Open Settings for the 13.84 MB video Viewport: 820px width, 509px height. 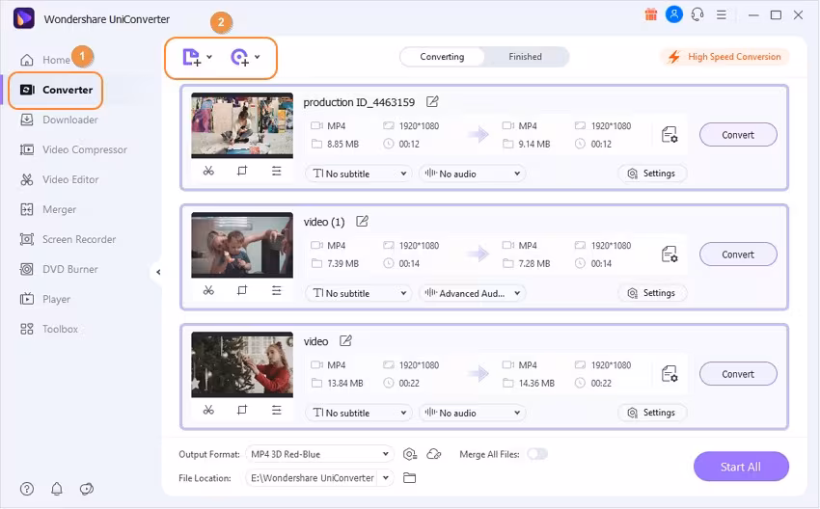(651, 413)
